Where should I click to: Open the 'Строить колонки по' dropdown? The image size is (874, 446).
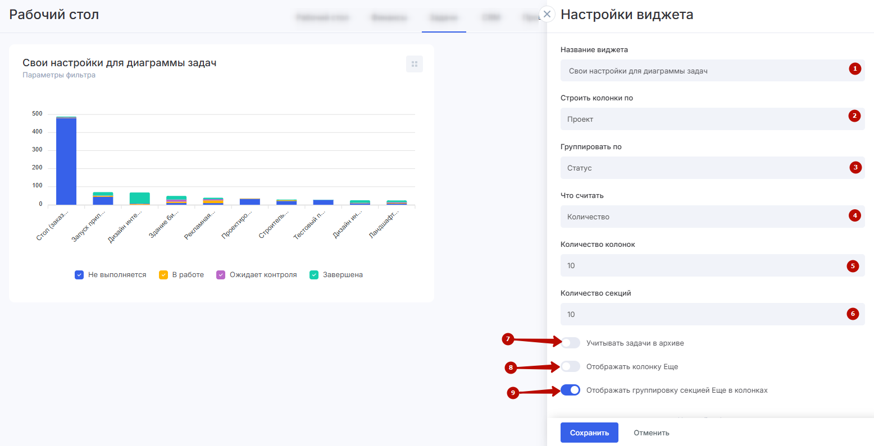[x=702, y=119]
